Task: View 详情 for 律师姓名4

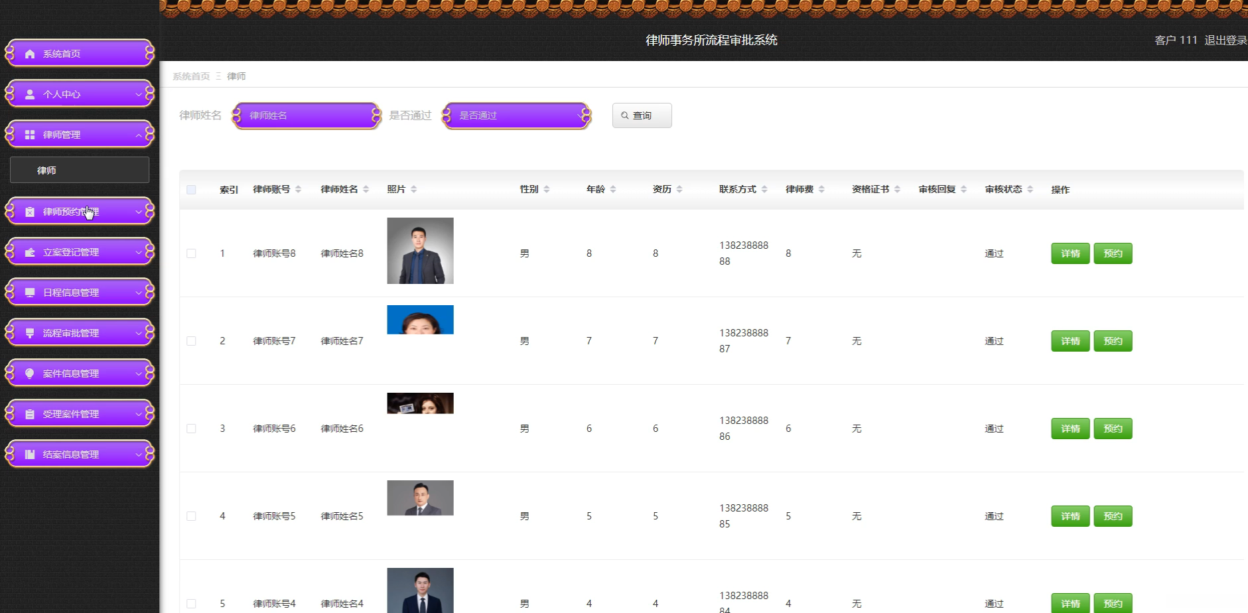Action: pyautogui.click(x=1070, y=603)
